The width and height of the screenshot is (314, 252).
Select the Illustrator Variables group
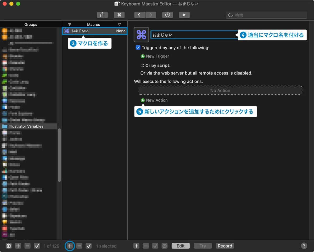[28, 126]
